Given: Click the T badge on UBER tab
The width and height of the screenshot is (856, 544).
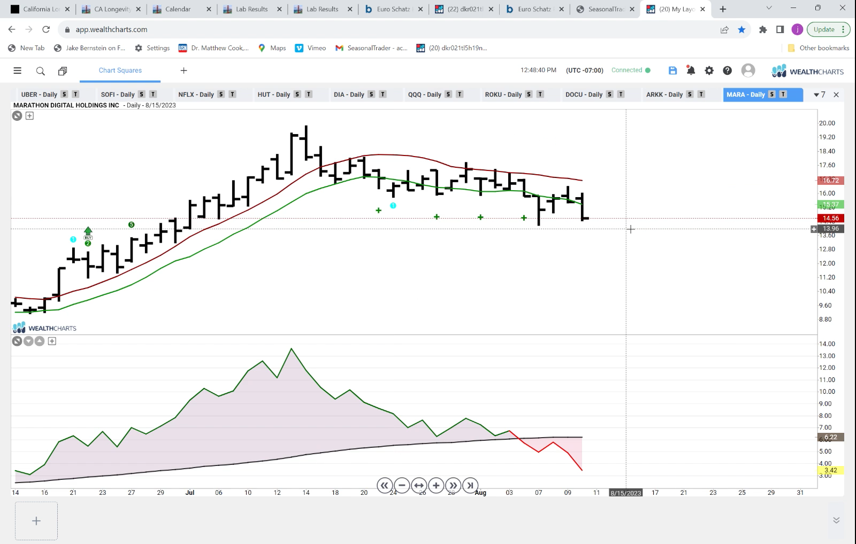Looking at the screenshot, I should coord(75,94).
